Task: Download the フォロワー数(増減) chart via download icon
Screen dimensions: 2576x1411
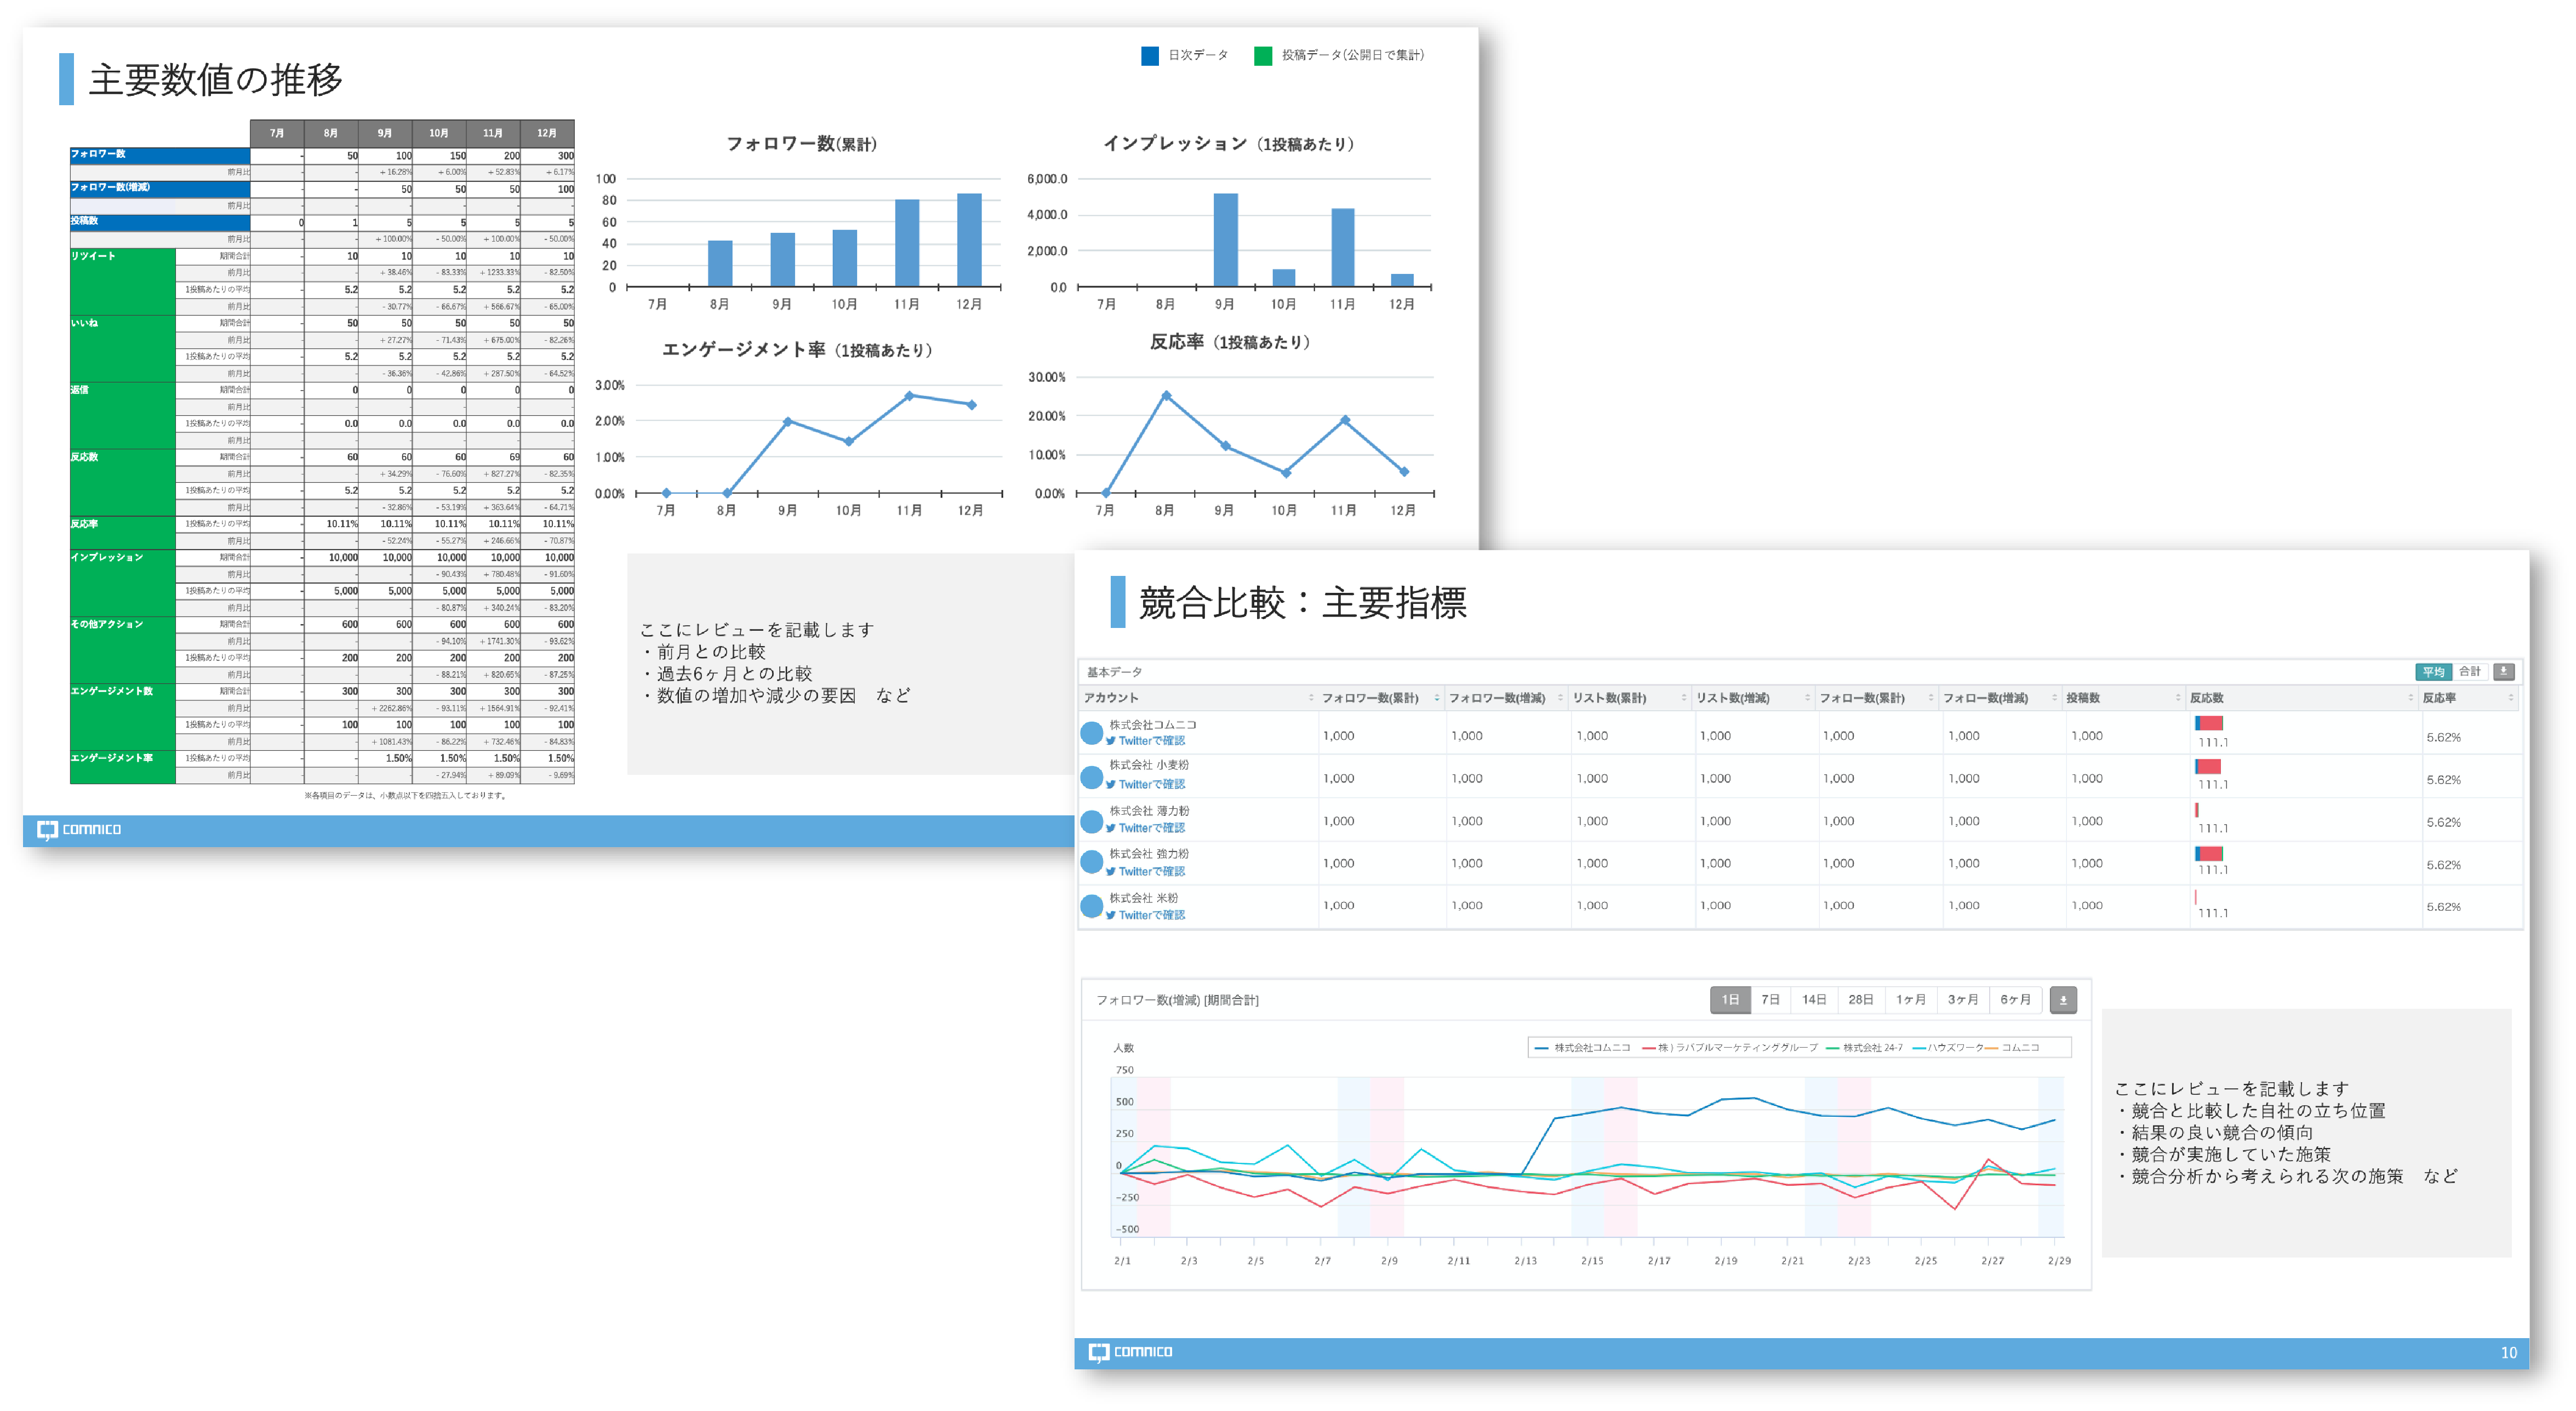Action: [2062, 999]
